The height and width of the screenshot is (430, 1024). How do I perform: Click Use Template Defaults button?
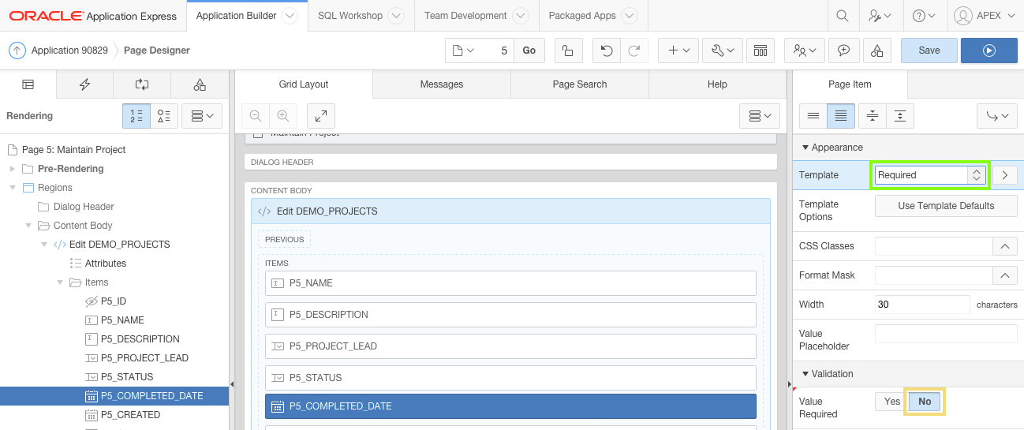click(945, 206)
